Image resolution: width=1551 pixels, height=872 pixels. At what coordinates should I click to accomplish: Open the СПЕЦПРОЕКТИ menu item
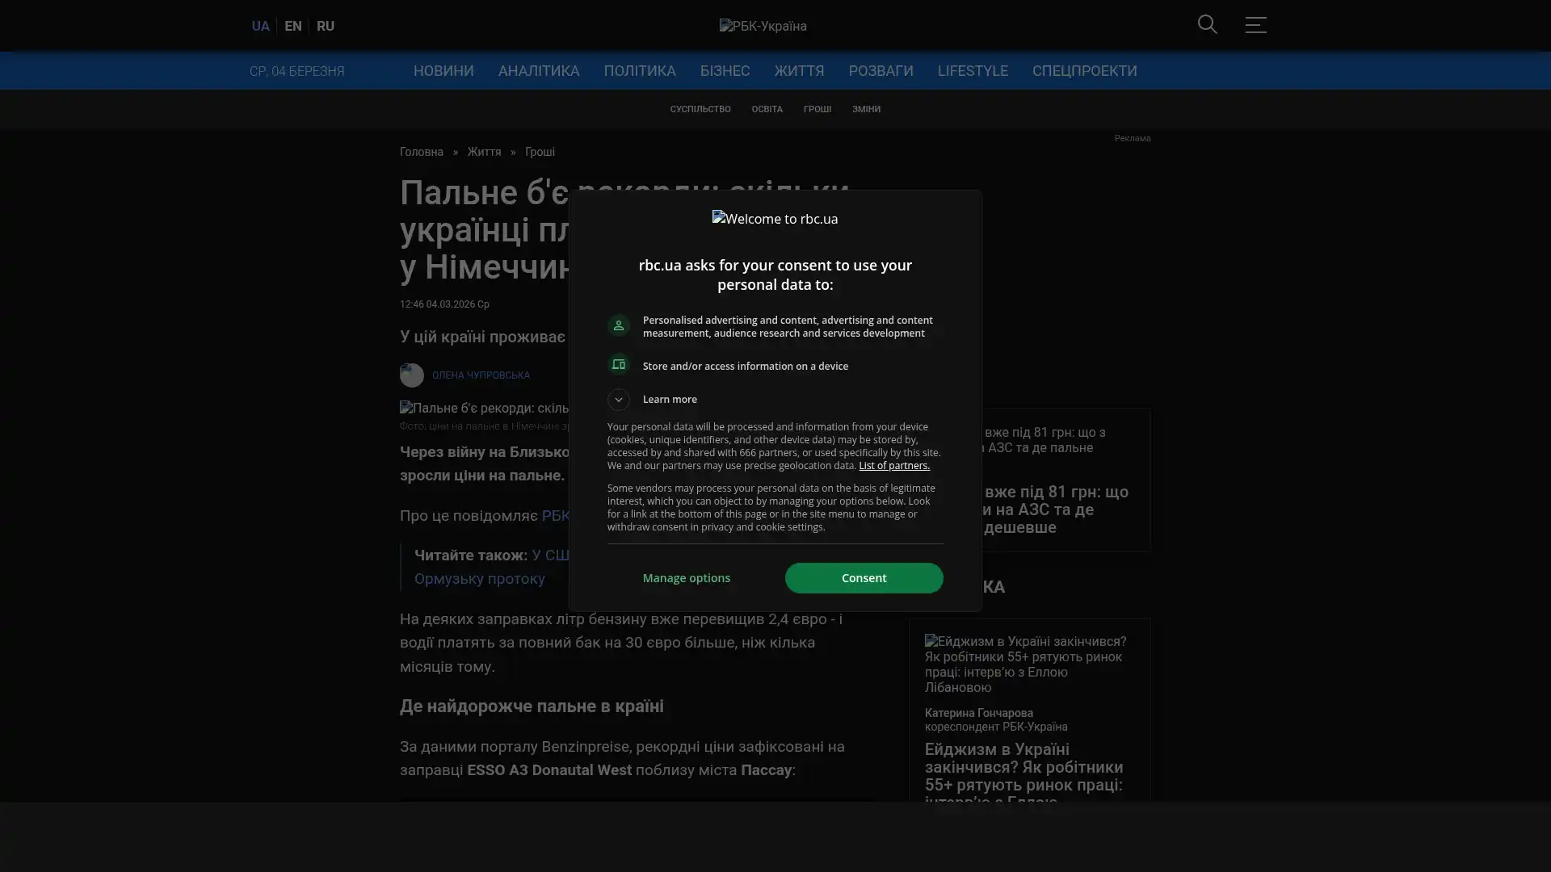[1083, 71]
